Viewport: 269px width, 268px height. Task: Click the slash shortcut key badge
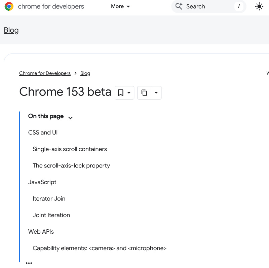click(239, 6)
